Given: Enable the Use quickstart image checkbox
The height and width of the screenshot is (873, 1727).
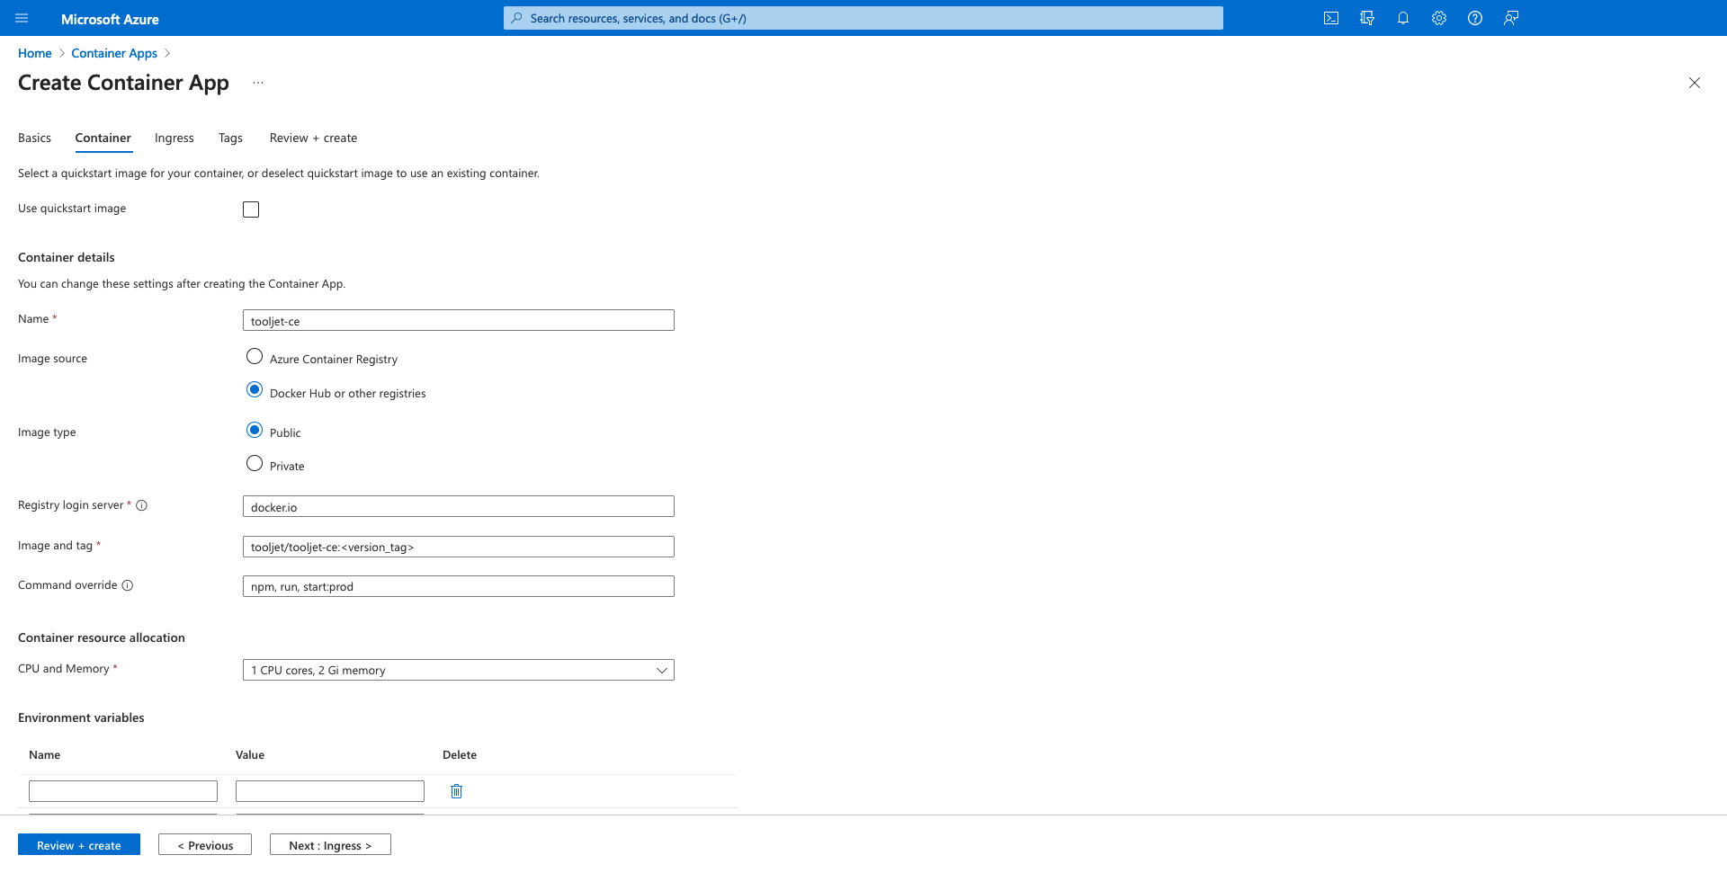Looking at the screenshot, I should [x=251, y=209].
